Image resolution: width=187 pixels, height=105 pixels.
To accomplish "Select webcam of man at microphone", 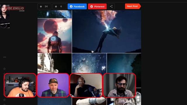I will click(86, 85).
